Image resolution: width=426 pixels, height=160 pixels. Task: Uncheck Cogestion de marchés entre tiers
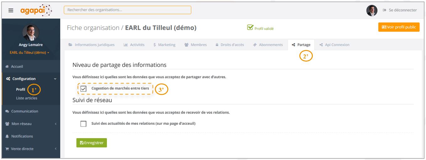tap(83, 89)
